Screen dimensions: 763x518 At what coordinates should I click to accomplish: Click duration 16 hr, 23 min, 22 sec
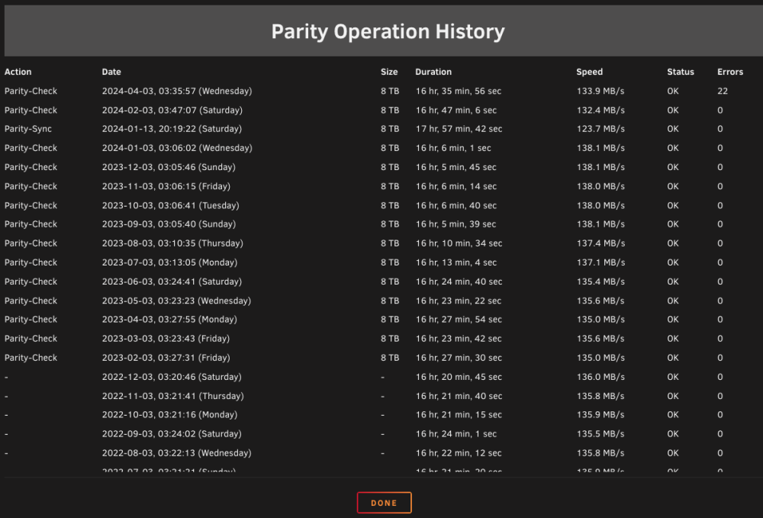[459, 301]
